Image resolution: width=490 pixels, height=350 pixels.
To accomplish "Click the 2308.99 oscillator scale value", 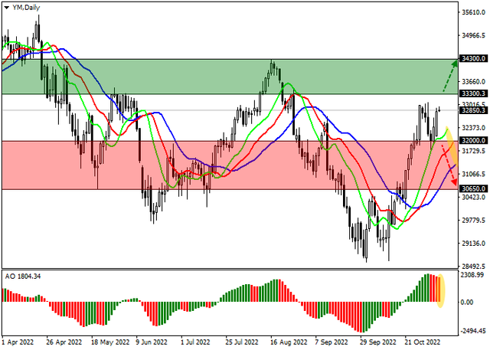I will click(472, 275).
